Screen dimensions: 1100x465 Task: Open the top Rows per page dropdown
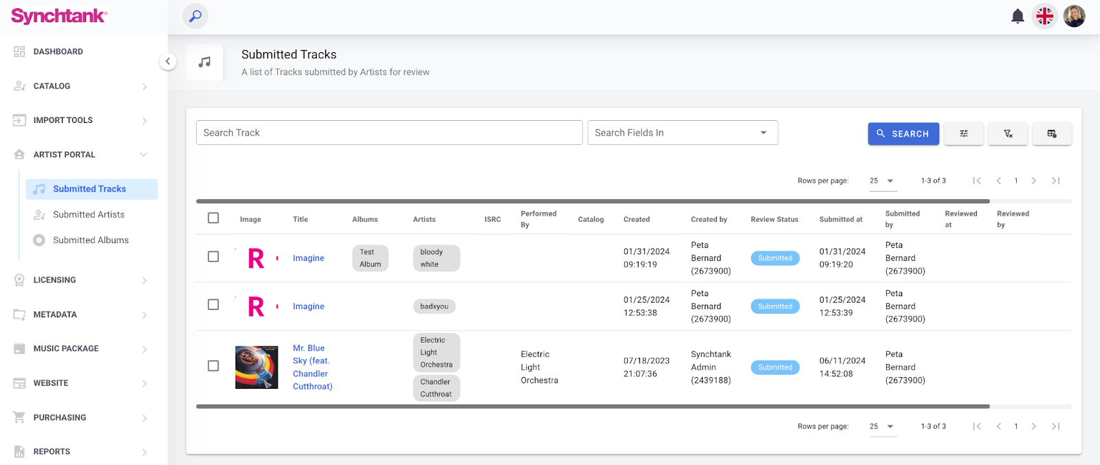(x=882, y=181)
